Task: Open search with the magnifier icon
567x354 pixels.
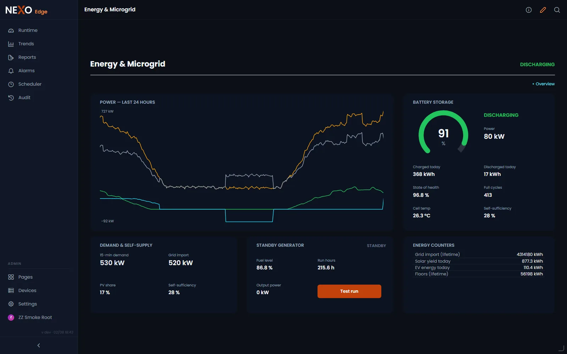Action: 557,10
